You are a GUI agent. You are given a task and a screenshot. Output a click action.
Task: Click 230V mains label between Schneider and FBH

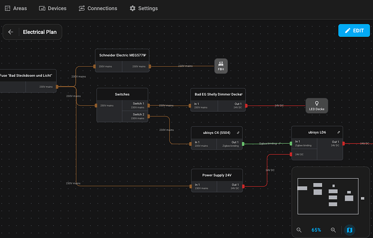click(185, 66)
